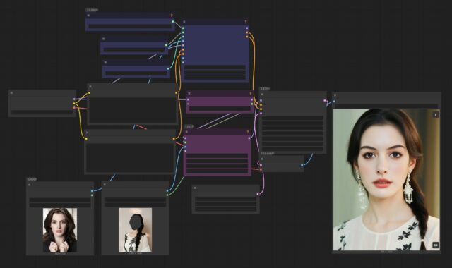Click the widget field in the smaller magenta node
The width and height of the screenshot is (452, 268).
pyautogui.click(x=220, y=109)
